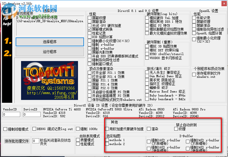228x157 pixels.
Task: Enable 模拟 3D 贴图效果
Action: click(147, 46)
